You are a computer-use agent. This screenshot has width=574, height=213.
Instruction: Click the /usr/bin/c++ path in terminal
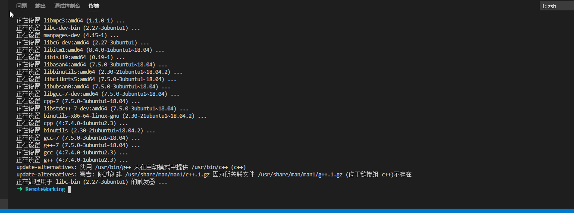coord(210,167)
